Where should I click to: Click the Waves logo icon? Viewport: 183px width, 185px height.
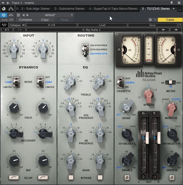(x=4, y=25)
